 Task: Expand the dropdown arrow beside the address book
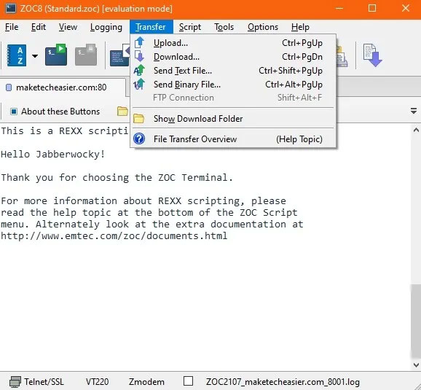pos(35,56)
